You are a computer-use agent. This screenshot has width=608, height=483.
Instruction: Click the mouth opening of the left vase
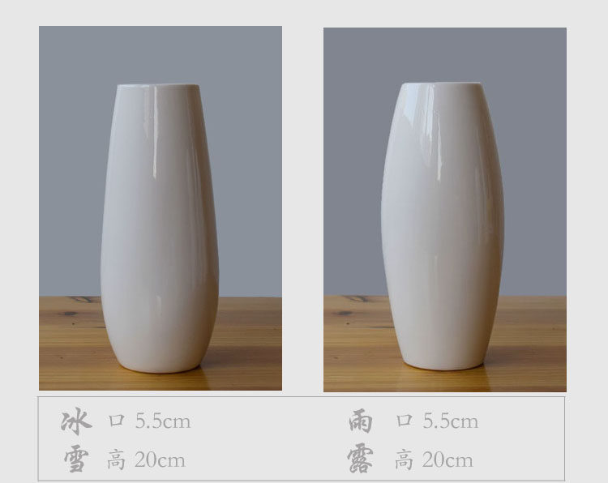[x=158, y=86]
